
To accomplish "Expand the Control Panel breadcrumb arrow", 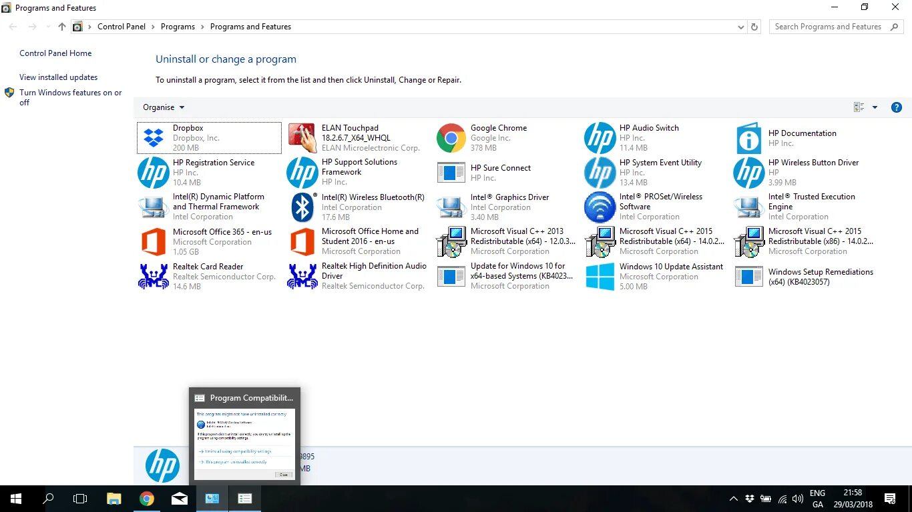I will [153, 27].
